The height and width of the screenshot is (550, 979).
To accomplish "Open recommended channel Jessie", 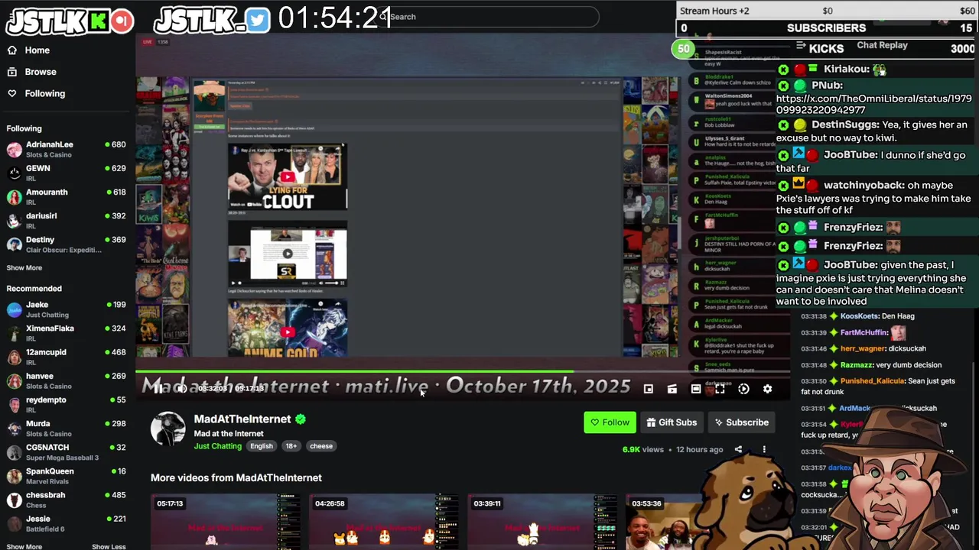I will pyautogui.click(x=66, y=523).
